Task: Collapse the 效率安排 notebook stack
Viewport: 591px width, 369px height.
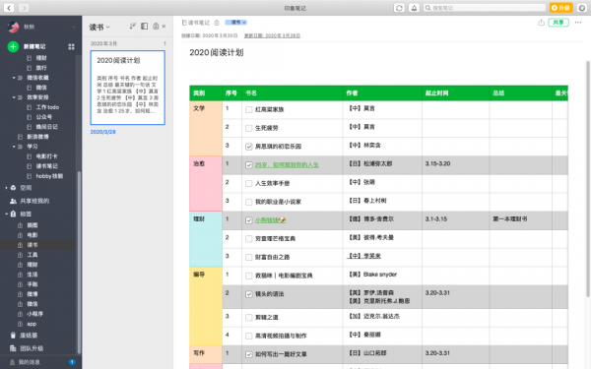Action: [14, 97]
